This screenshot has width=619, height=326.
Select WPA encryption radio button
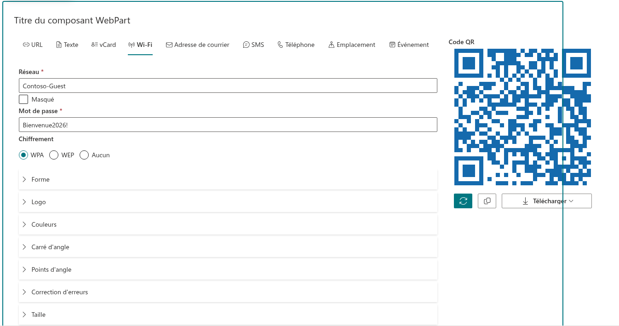tap(23, 155)
